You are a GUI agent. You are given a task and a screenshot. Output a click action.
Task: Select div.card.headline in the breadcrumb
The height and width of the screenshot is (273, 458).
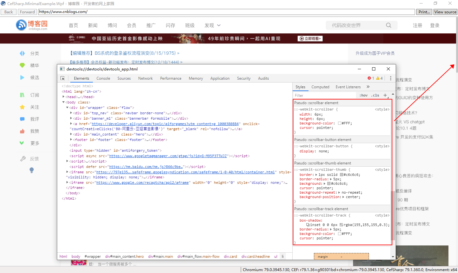pyautogui.click(x=255, y=256)
